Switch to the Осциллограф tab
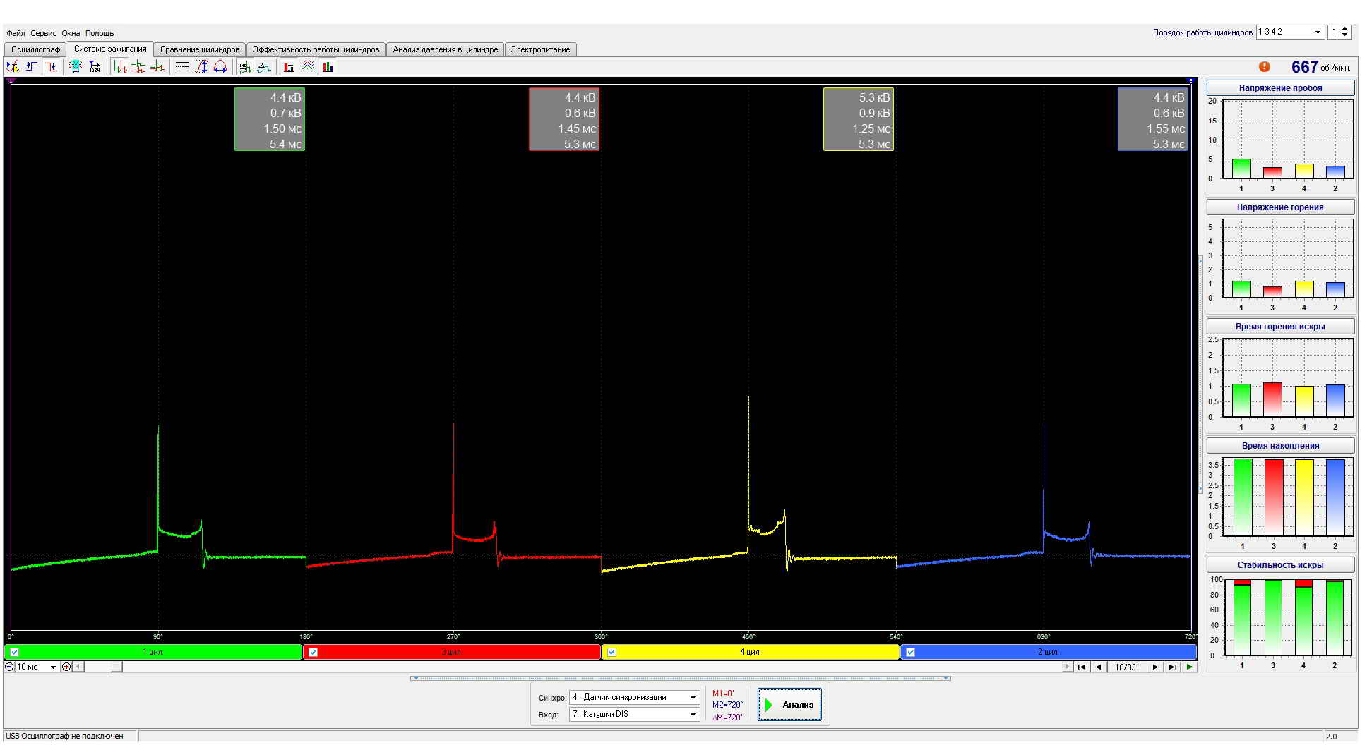The image size is (1367, 745). (35, 49)
